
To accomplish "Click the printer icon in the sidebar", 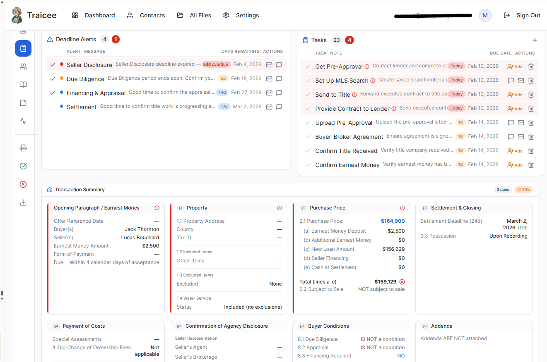I will [x=23, y=148].
